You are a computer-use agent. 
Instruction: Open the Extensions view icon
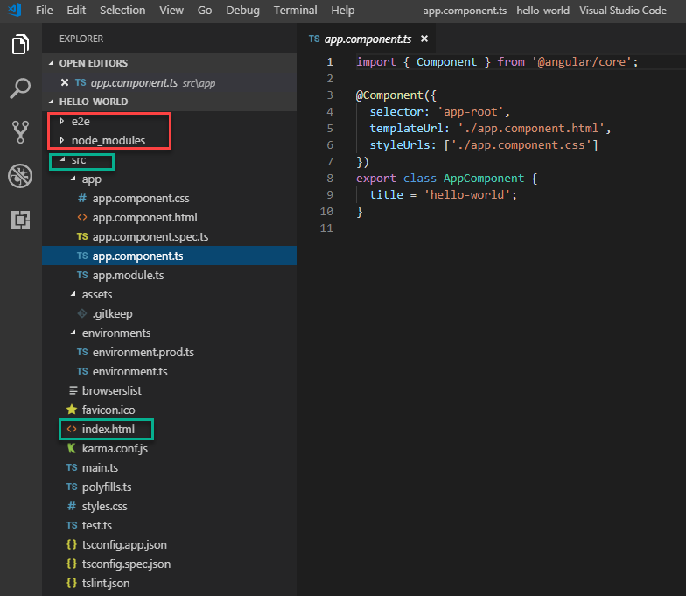click(x=20, y=220)
